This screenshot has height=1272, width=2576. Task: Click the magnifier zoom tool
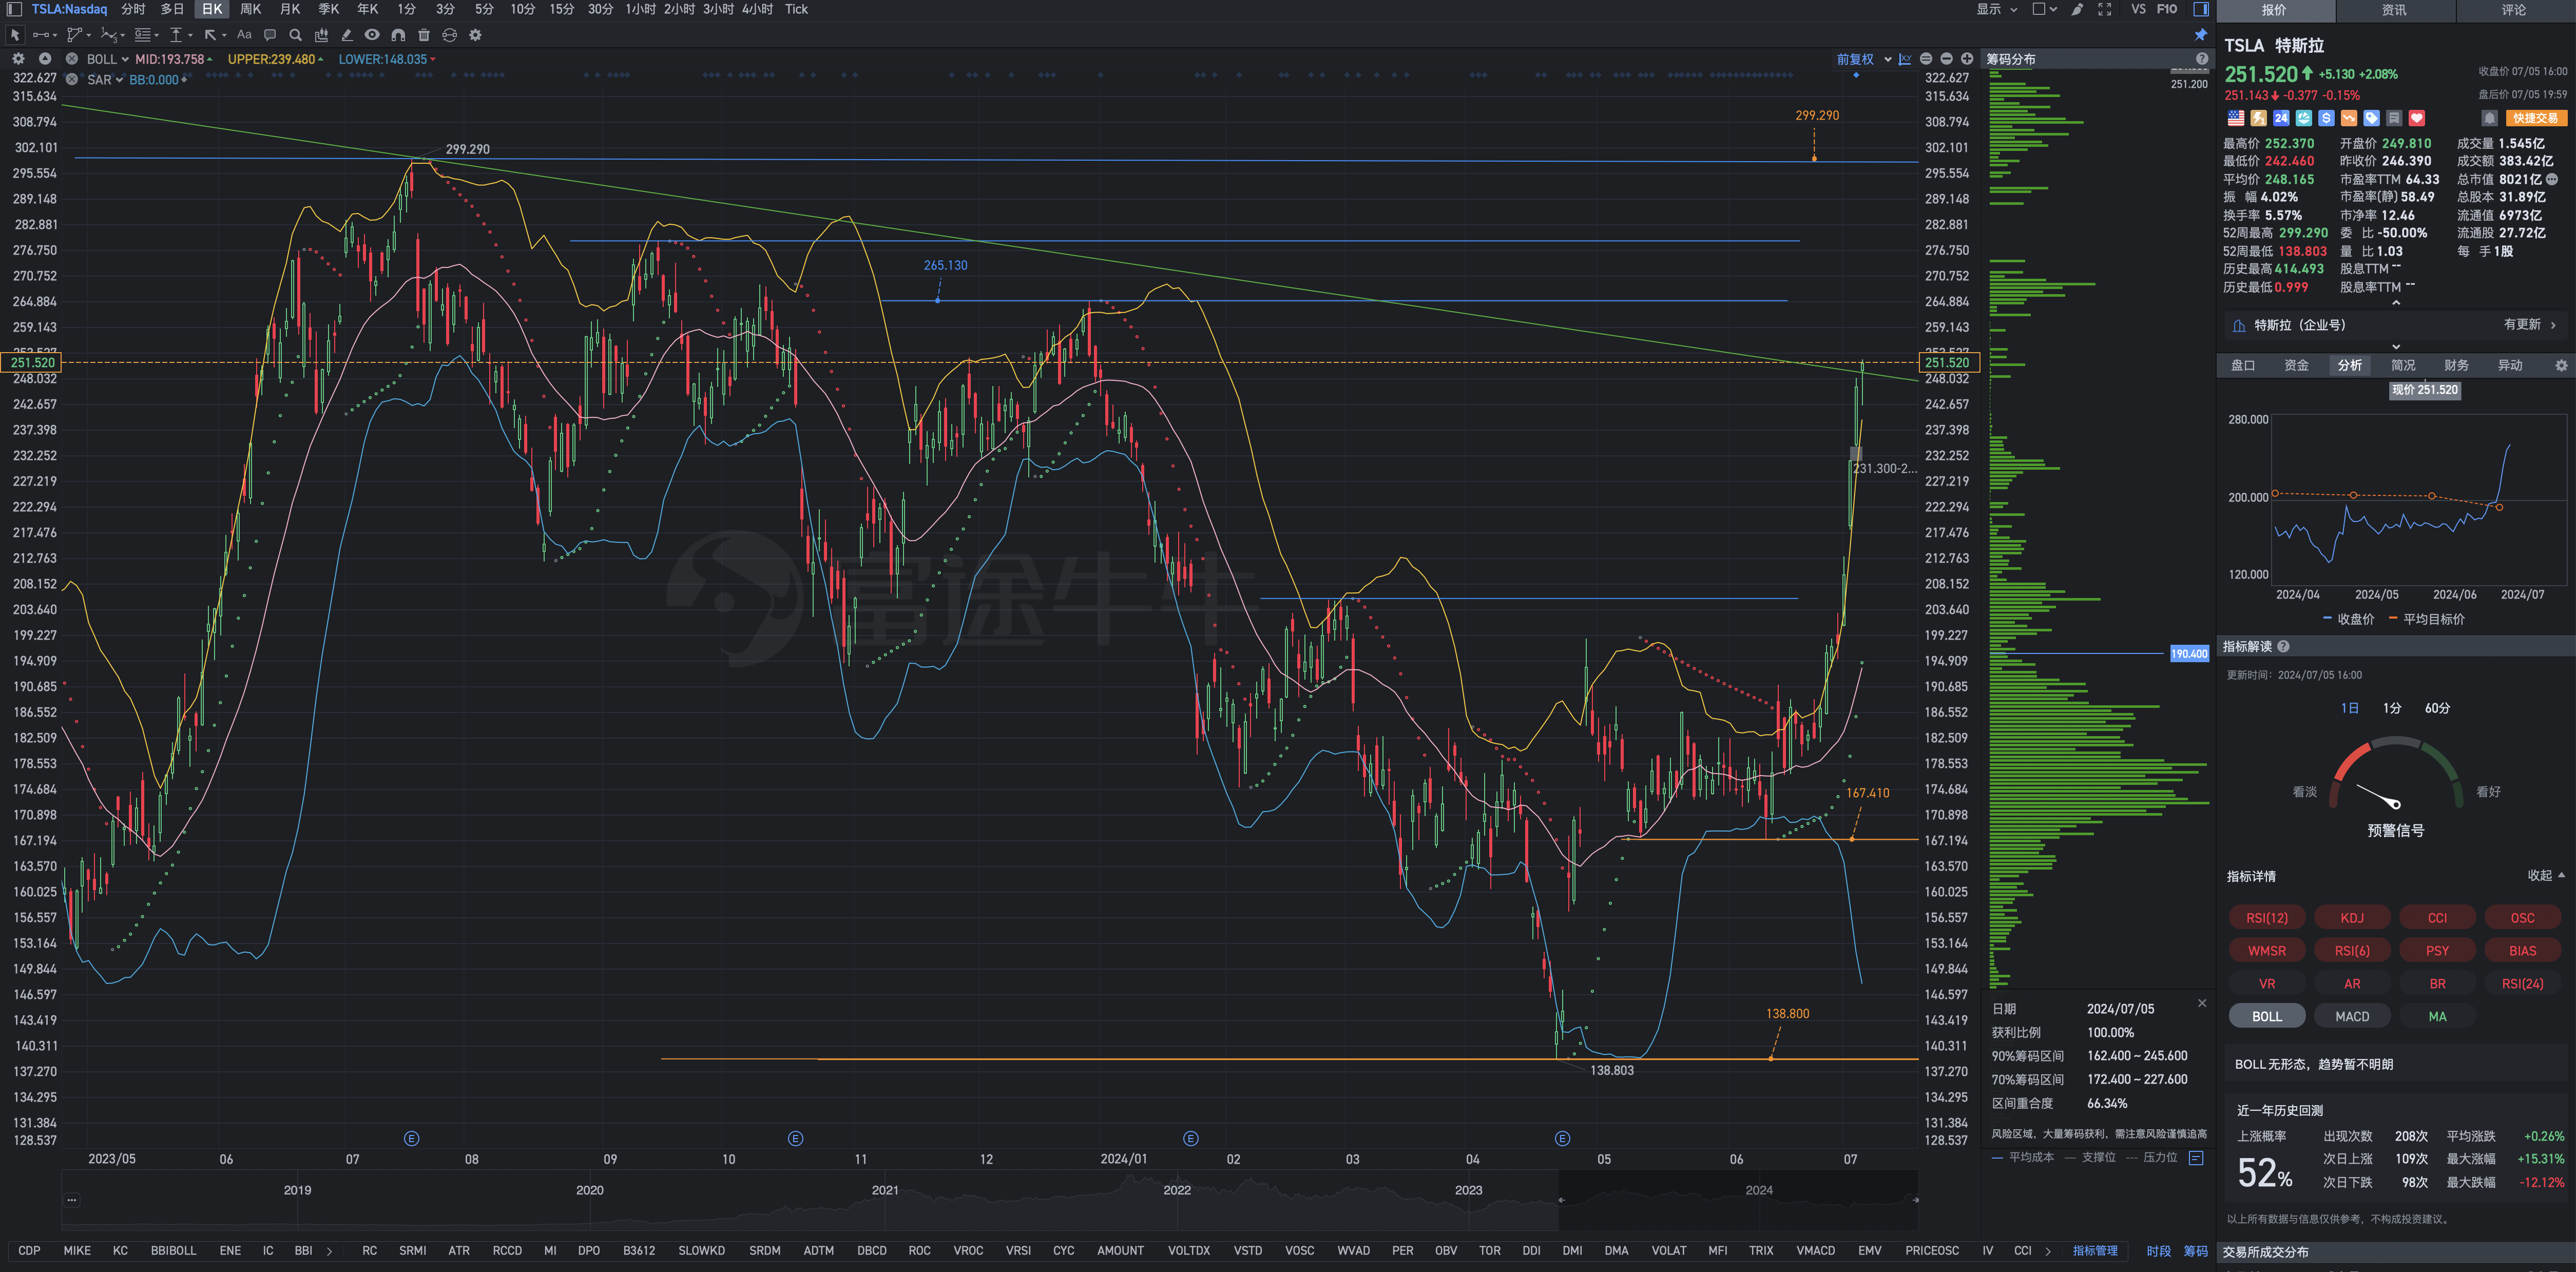tap(295, 35)
